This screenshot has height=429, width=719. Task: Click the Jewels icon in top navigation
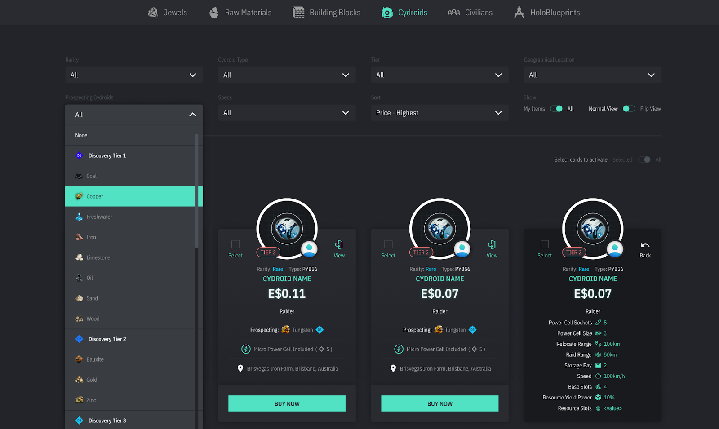click(153, 13)
